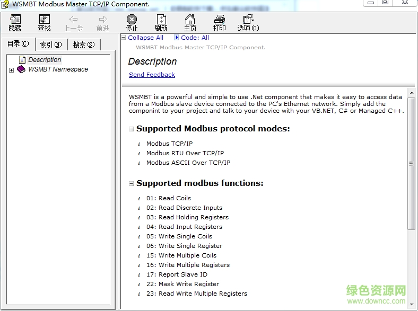Click the Description page document icon
This screenshot has width=418, height=311.
(x=22, y=60)
